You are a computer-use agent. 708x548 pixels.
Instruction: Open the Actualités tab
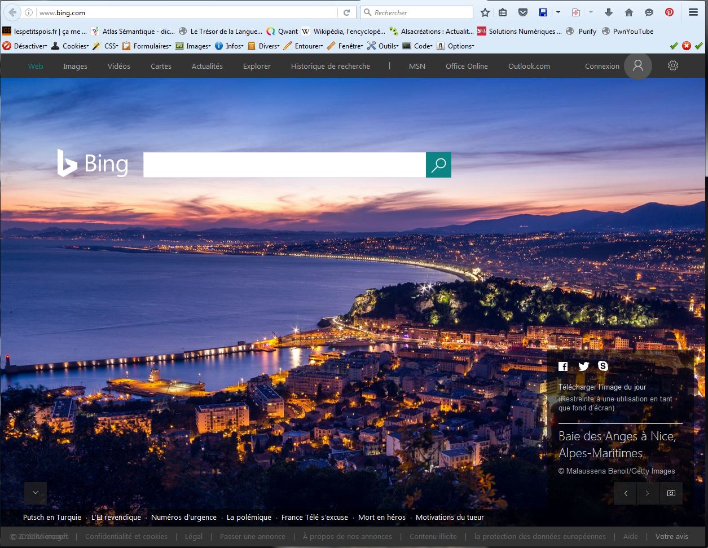pos(207,66)
